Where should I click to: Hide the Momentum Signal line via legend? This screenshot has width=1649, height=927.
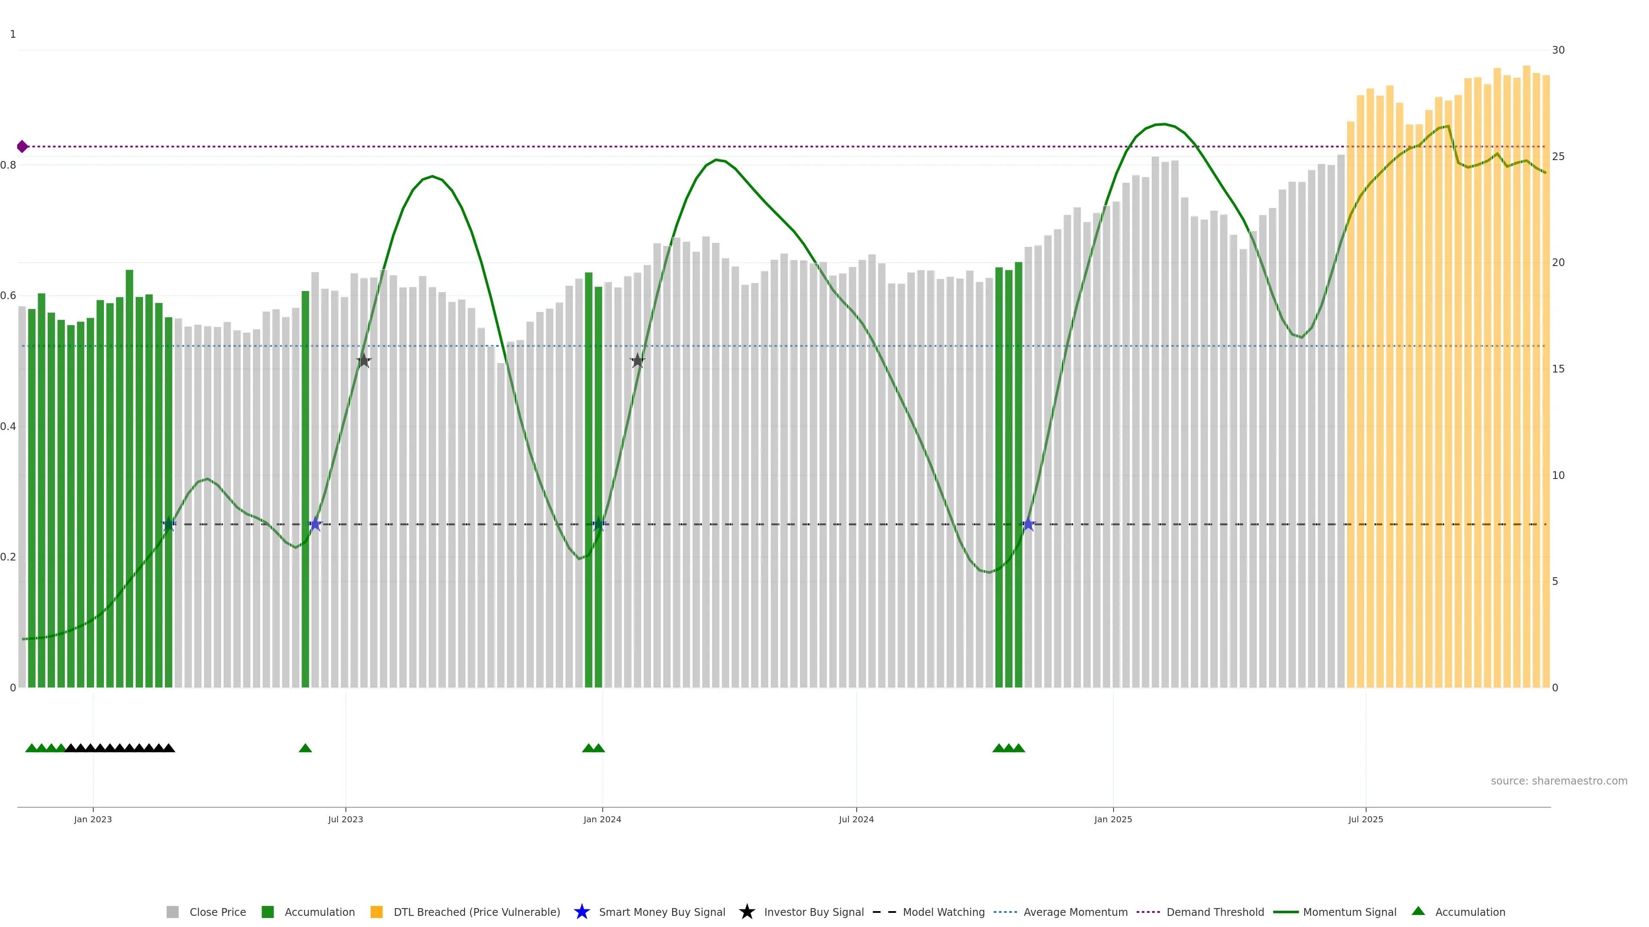pyautogui.click(x=1349, y=912)
